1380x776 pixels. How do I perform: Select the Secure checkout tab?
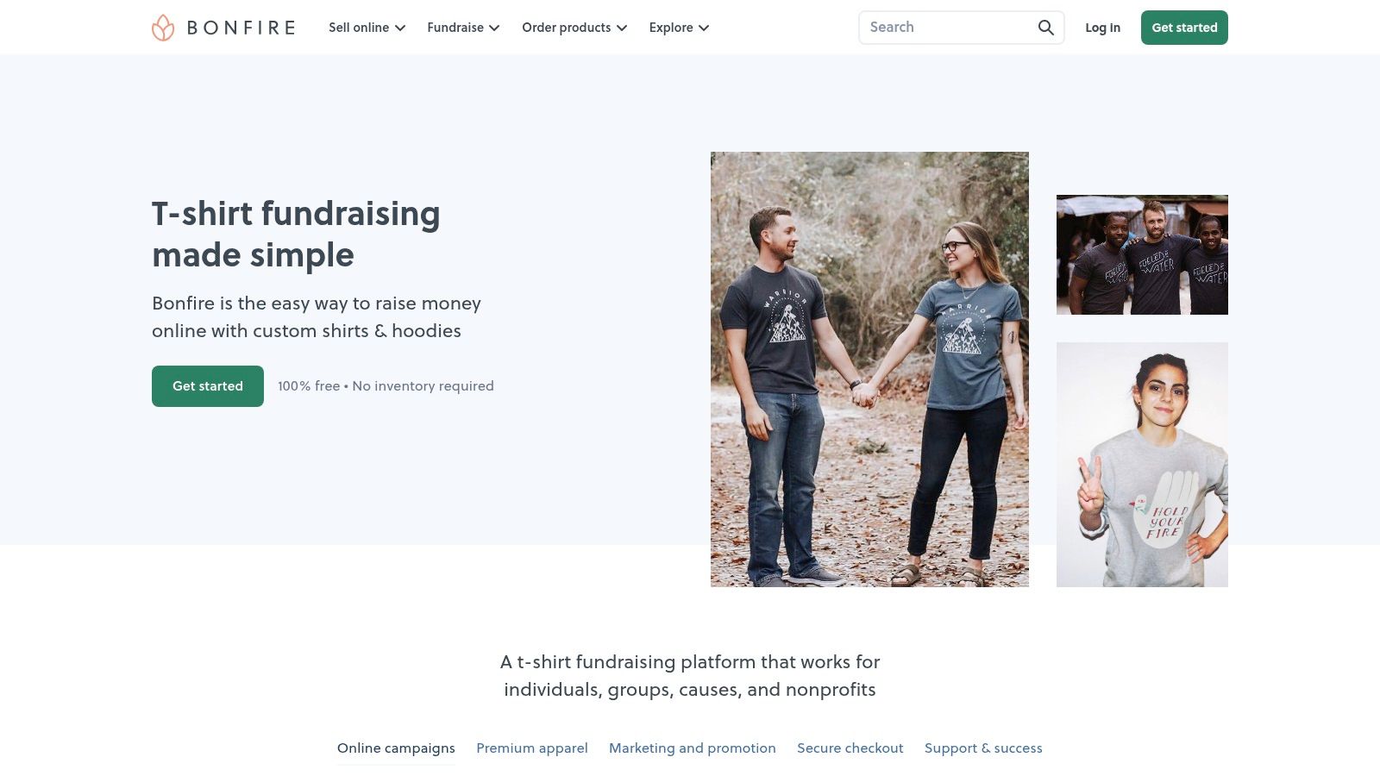[x=850, y=748]
